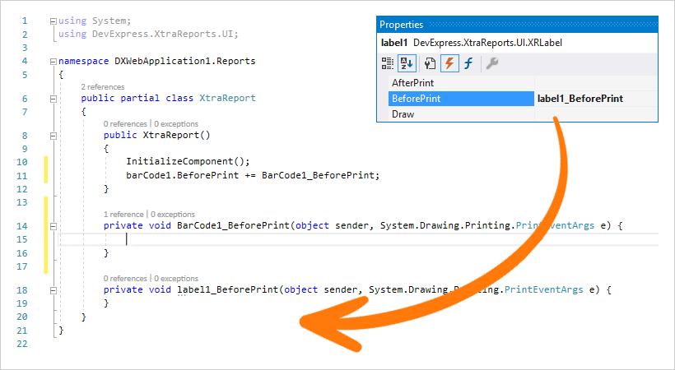Click 'DXWebApplication1.Reports' namespace name
Viewport: 675px width, 370px height.
(184, 61)
